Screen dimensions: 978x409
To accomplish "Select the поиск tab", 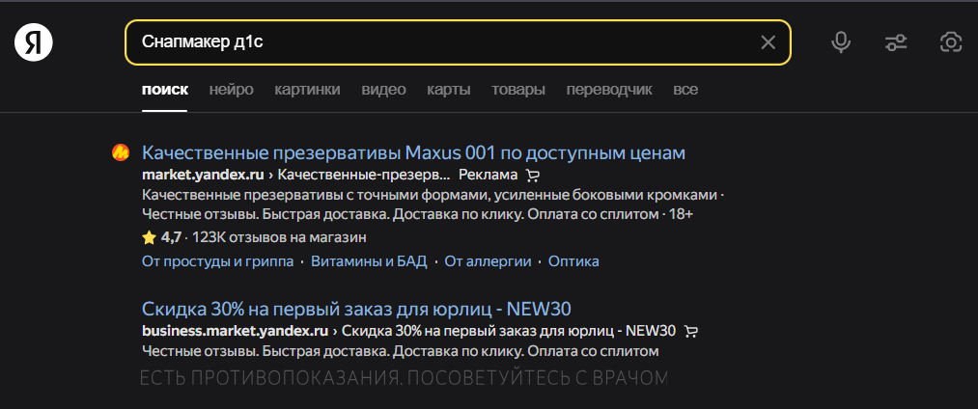I will click(x=165, y=90).
